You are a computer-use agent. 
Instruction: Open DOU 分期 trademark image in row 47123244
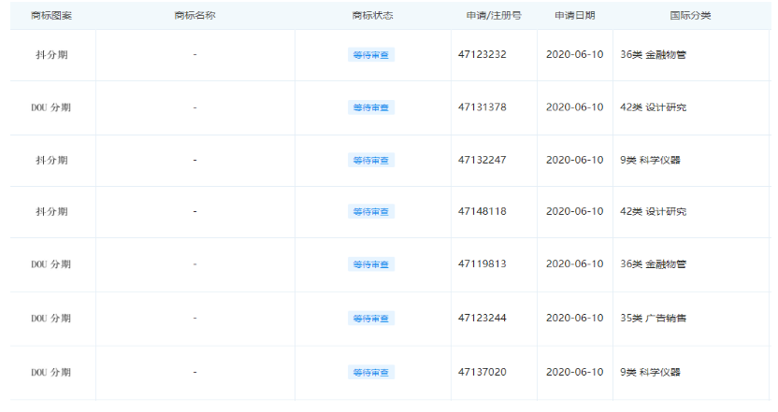click(51, 319)
